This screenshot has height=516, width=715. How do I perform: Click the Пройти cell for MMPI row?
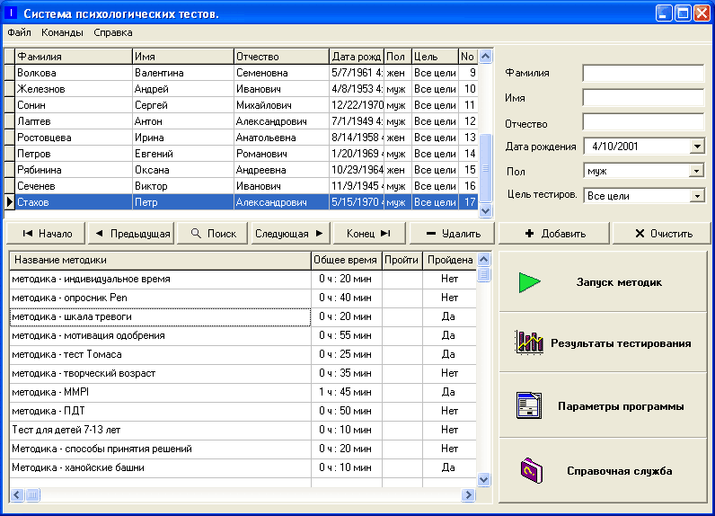[402, 392]
